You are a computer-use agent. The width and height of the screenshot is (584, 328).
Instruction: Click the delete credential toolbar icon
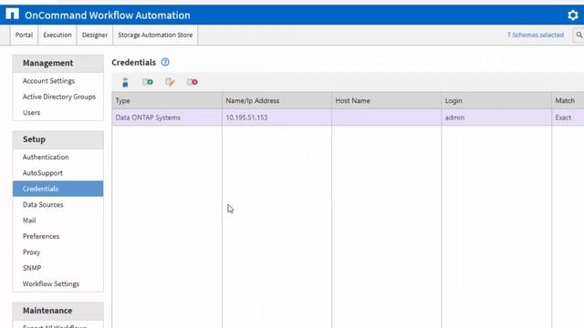(x=193, y=82)
